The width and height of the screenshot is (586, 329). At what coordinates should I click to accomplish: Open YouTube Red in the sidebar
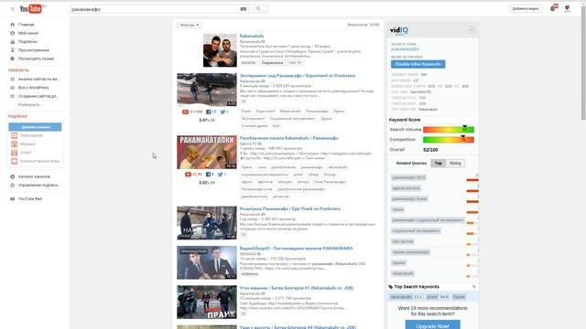[x=30, y=199]
